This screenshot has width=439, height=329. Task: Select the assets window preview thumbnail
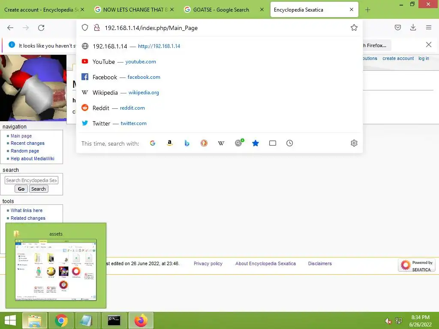pyautogui.click(x=56, y=270)
